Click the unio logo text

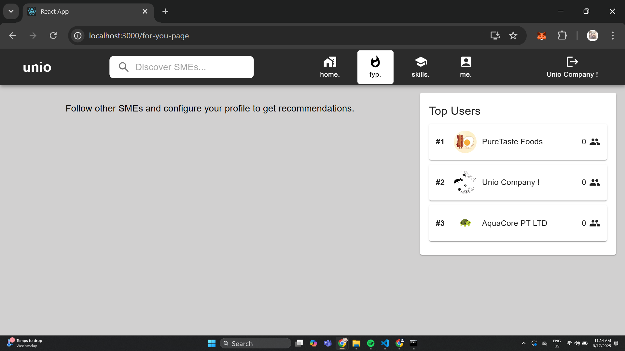coord(37,67)
